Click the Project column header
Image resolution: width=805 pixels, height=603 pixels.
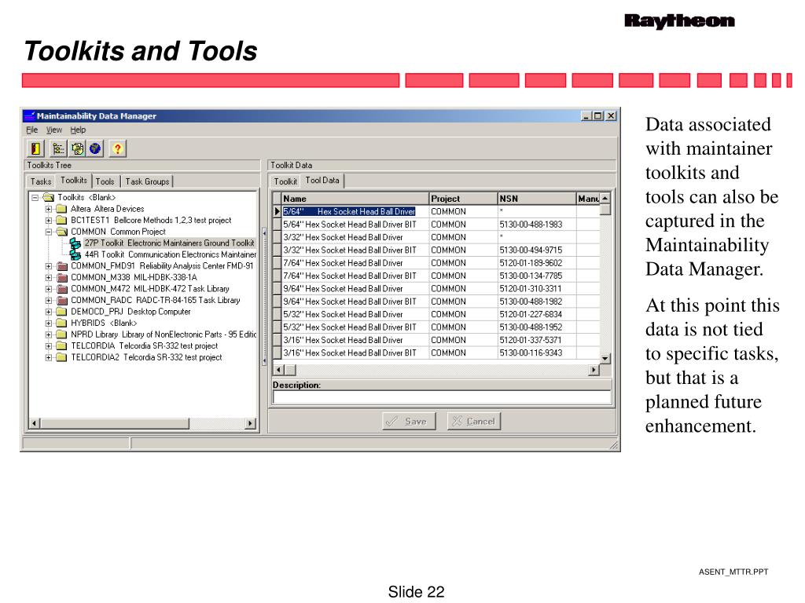(x=463, y=199)
